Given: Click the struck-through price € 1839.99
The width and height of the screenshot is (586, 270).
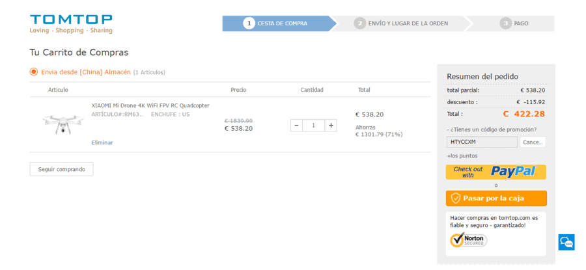Looking at the screenshot, I should pos(238,120).
